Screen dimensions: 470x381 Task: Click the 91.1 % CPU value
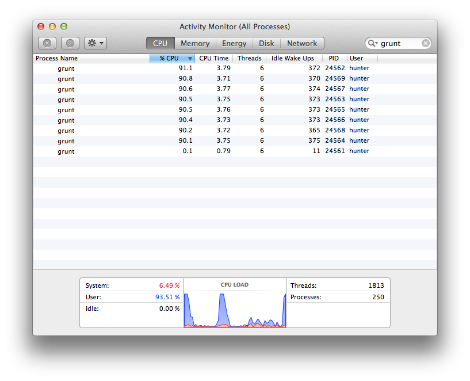click(186, 68)
